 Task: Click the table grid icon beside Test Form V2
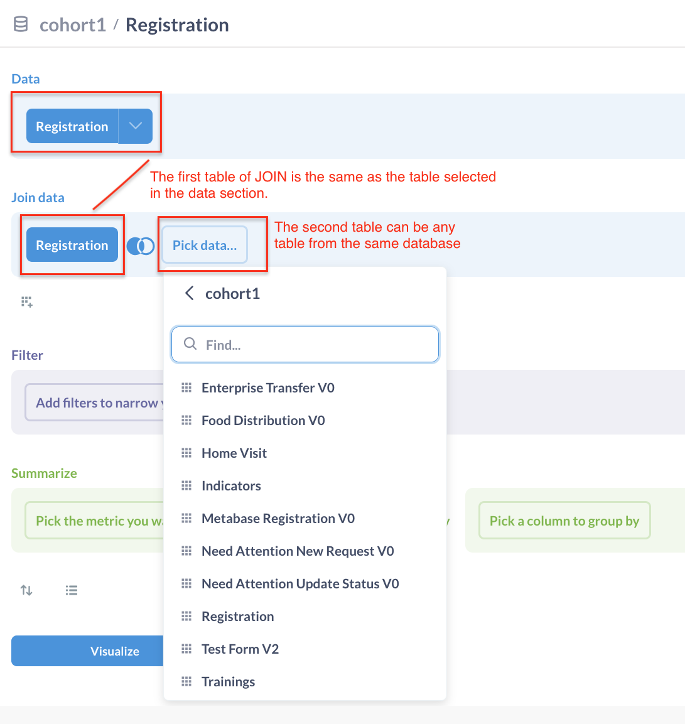186,649
